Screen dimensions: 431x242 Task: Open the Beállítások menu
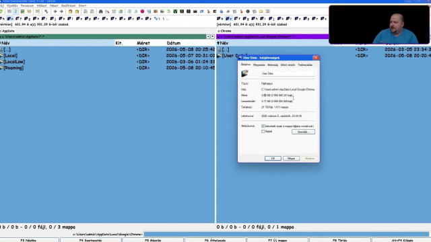point(68,5)
